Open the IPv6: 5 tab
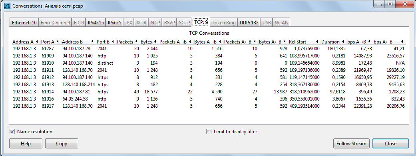The image size is (416, 156). click(x=115, y=23)
